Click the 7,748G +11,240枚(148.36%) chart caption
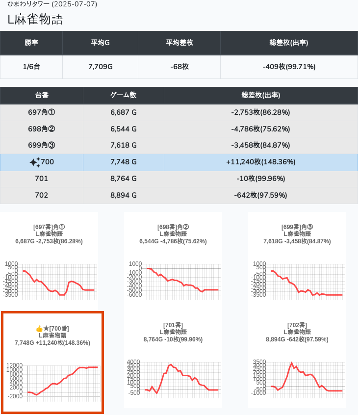The height and width of the screenshot is (415, 358). pos(52,343)
